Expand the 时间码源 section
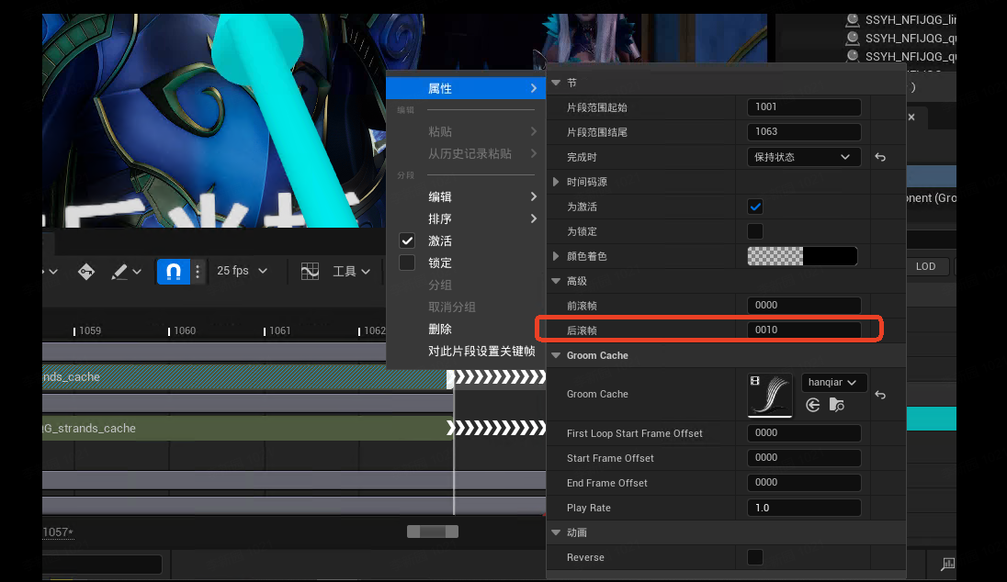This screenshot has width=1007, height=582. click(556, 182)
